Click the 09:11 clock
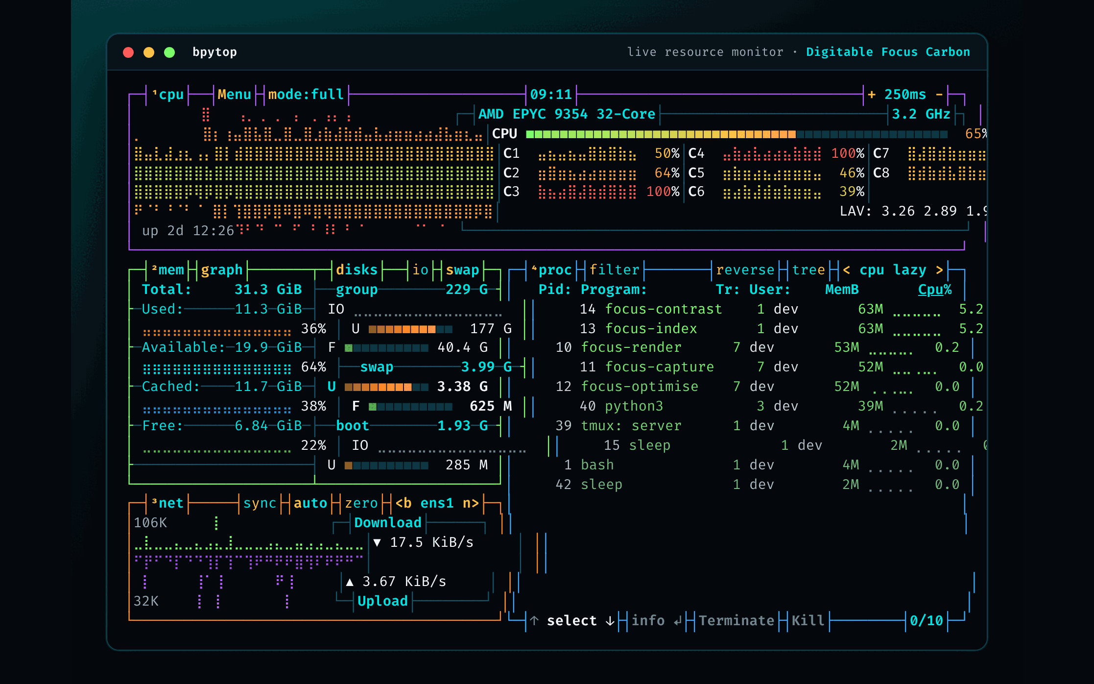1094x684 pixels. tap(551, 94)
